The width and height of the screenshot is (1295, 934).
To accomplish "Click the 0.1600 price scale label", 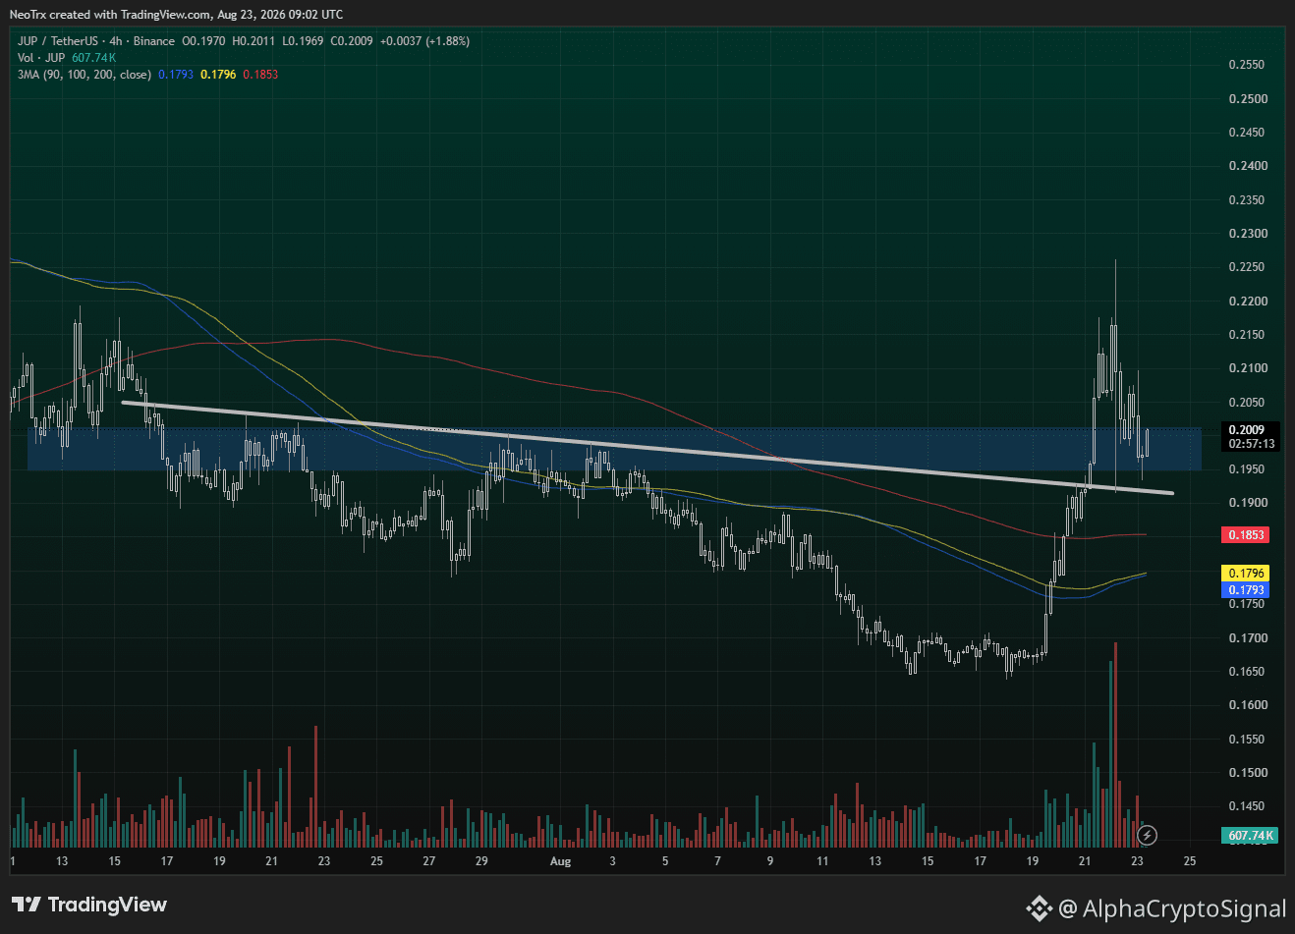I will point(1247,705).
